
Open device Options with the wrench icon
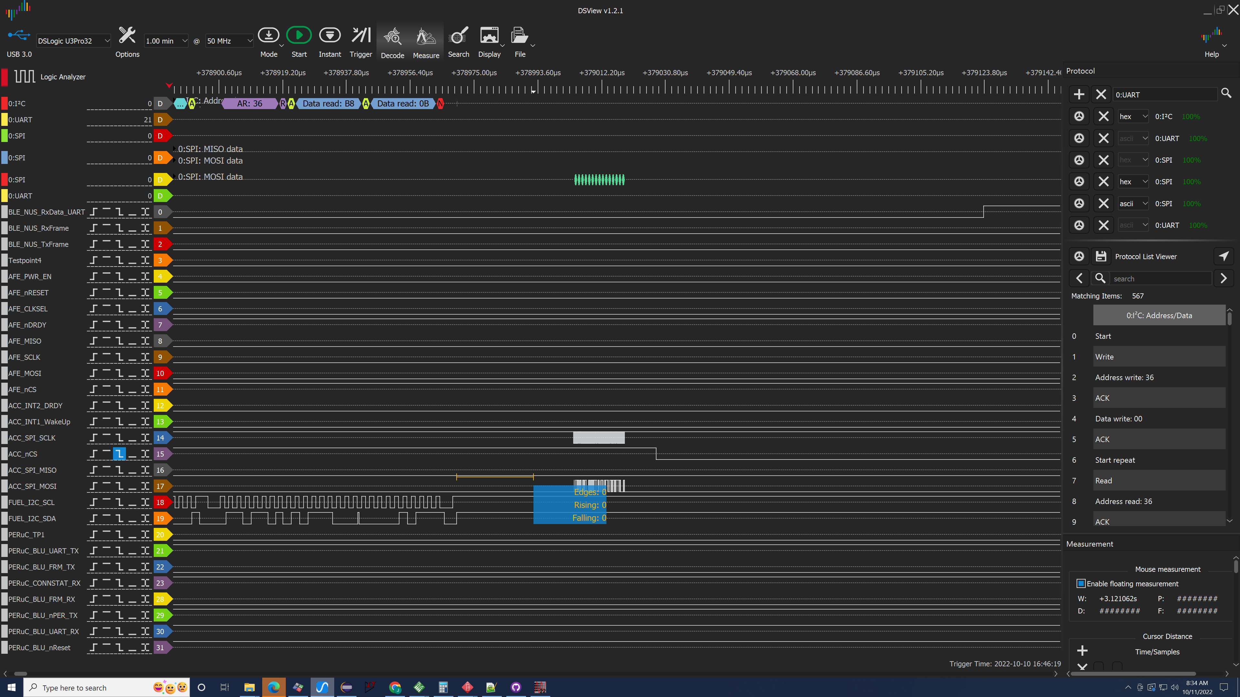127,35
